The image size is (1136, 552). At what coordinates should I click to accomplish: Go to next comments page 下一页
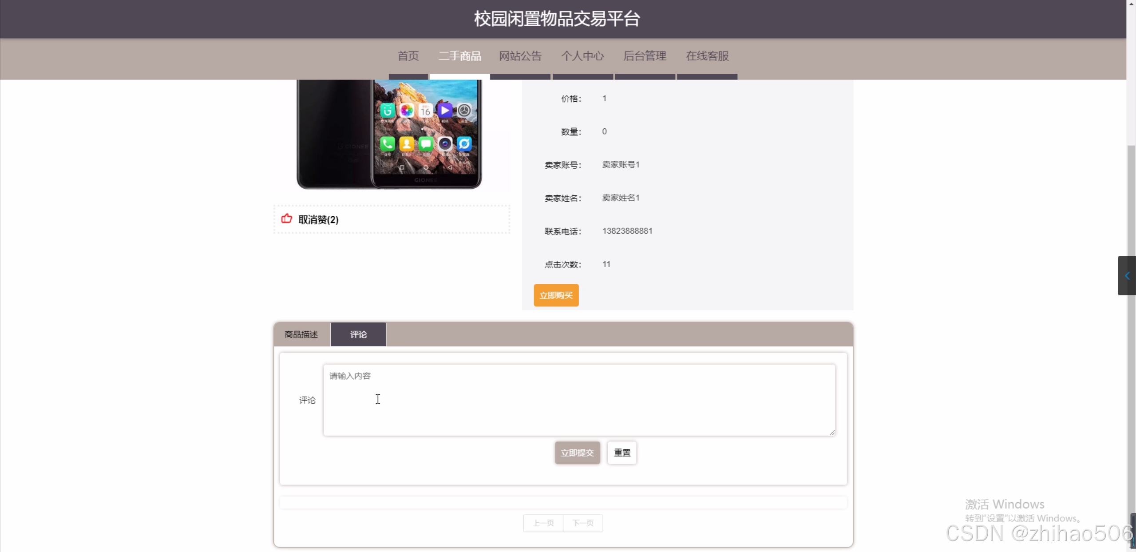(x=583, y=523)
